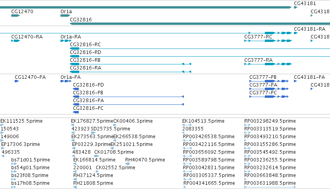Click the CG12470 gene label

pos(22,12)
